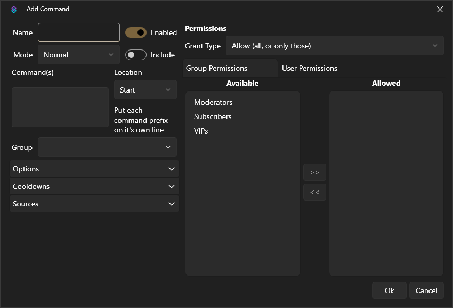The width and height of the screenshot is (453, 308).
Task: Click the >> move-to-allowed arrow button
Action: [314, 172]
